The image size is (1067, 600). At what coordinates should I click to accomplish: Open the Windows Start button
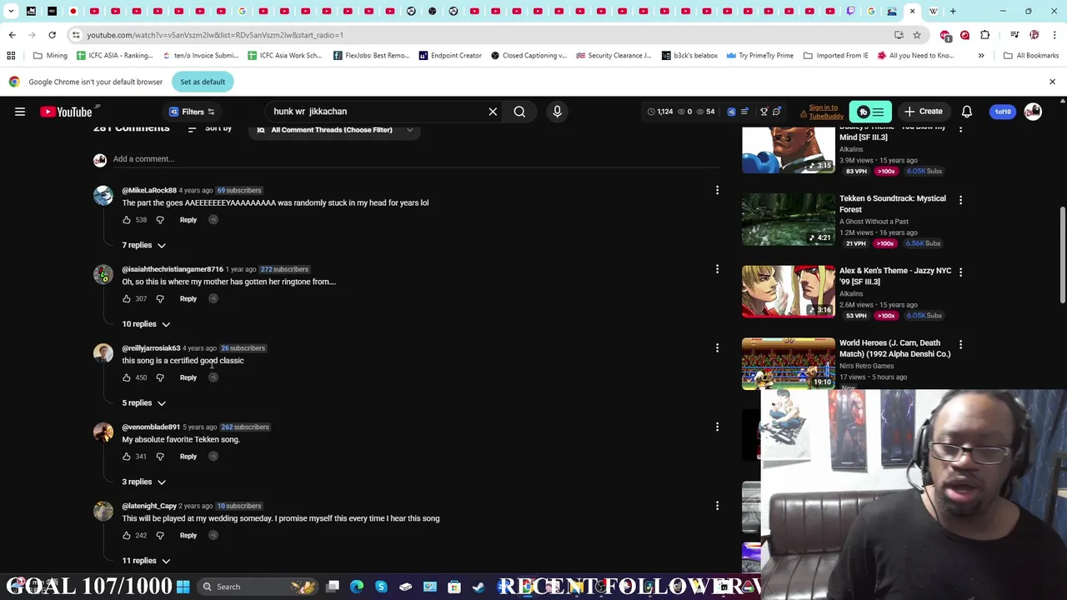click(x=183, y=587)
